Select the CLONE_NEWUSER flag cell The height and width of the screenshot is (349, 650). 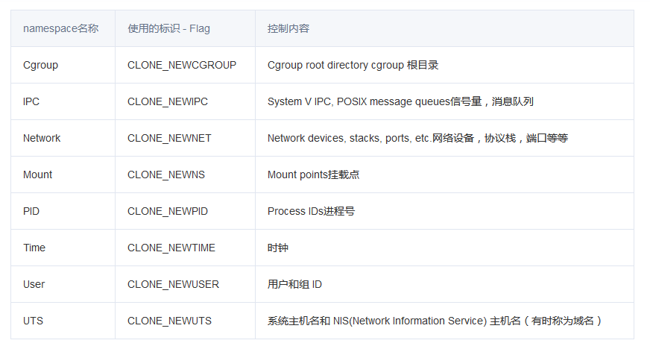(186, 284)
